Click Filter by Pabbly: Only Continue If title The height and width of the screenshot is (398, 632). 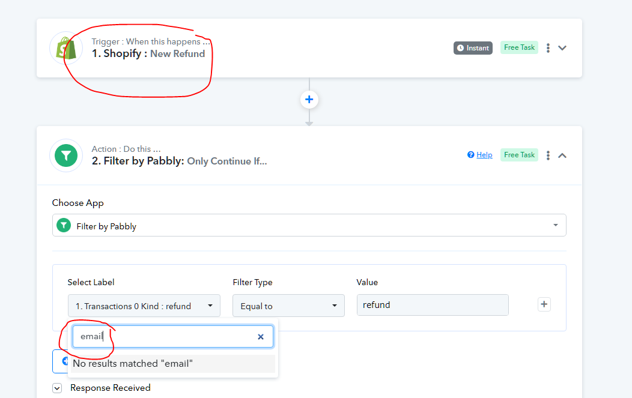tap(180, 161)
